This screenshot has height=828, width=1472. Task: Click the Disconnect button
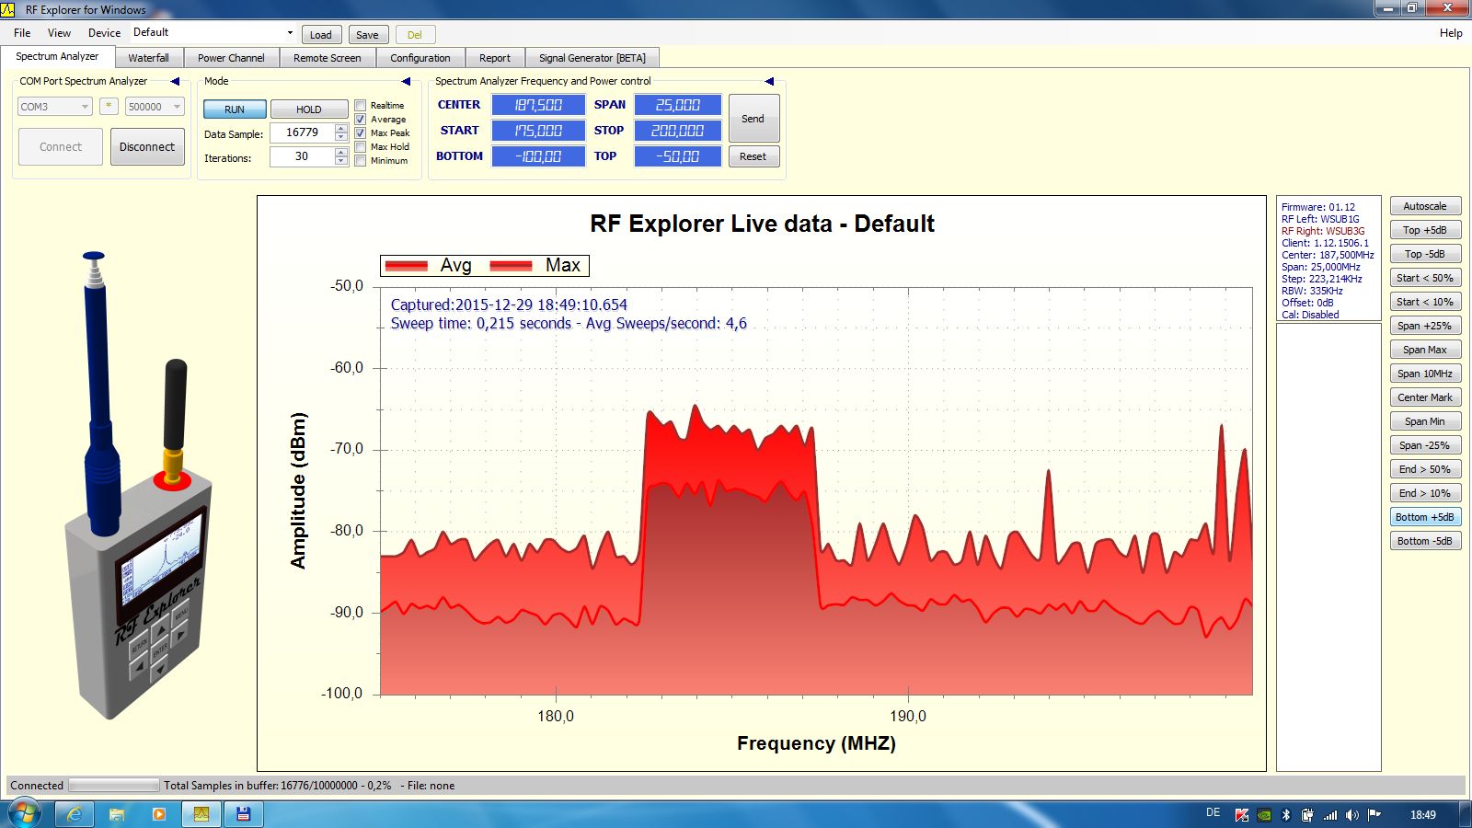point(147,147)
